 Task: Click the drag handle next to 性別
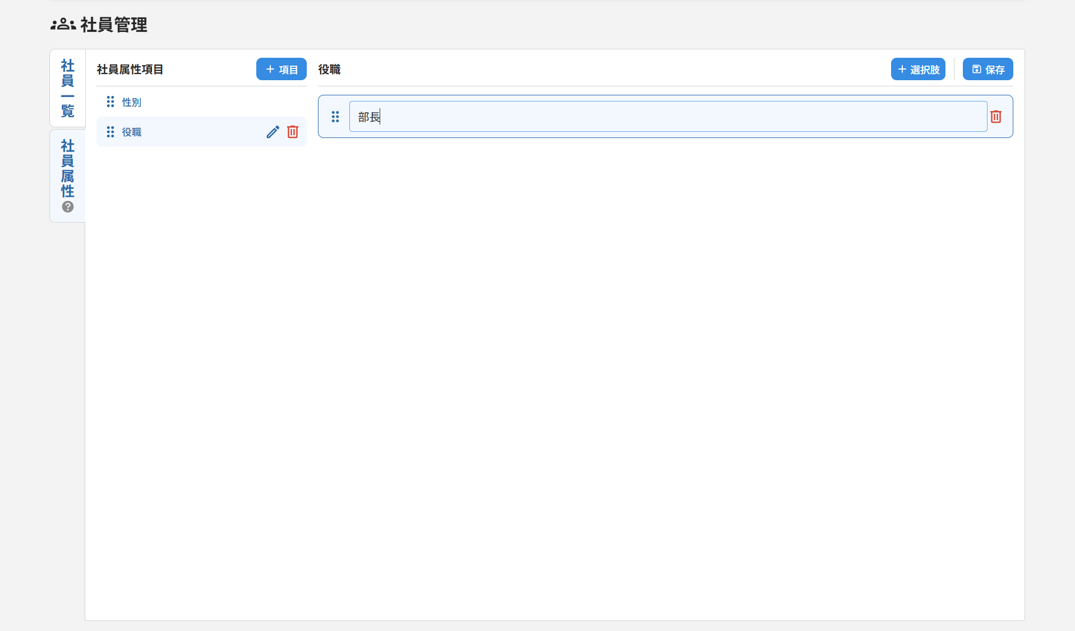click(110, 102)
